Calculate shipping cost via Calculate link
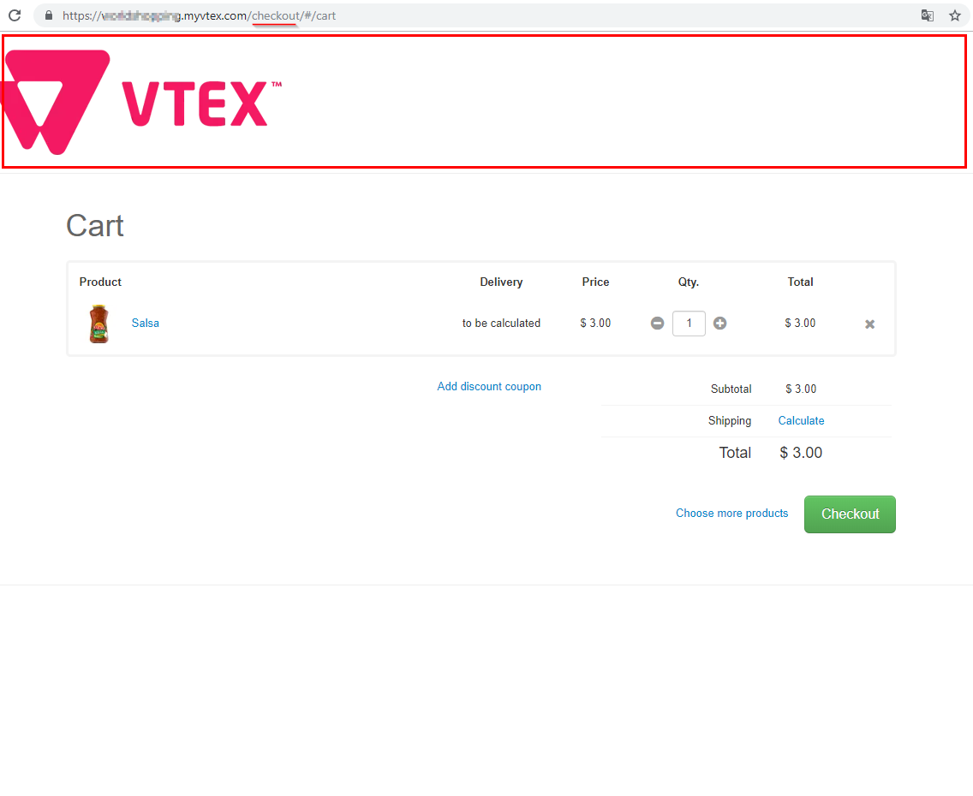973x796 pixels. [x=801, y=421]
